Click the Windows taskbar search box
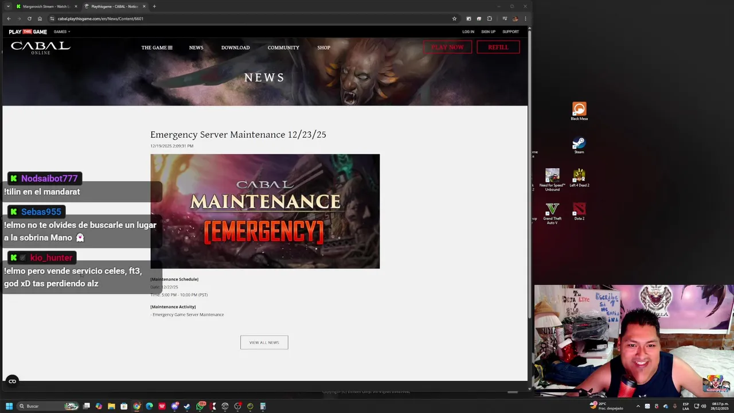734x413 pixels. [47, 406]
